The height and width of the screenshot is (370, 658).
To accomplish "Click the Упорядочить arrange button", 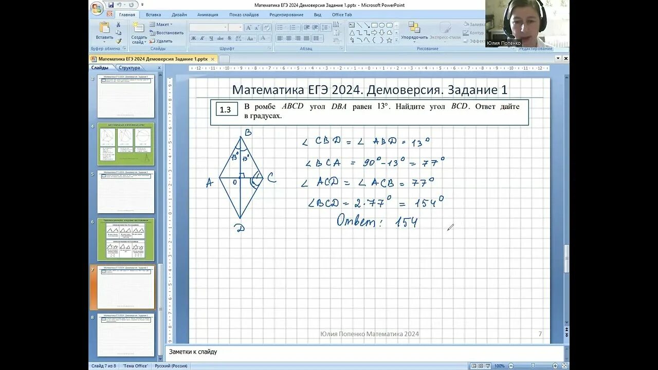I will pos(414,31).
